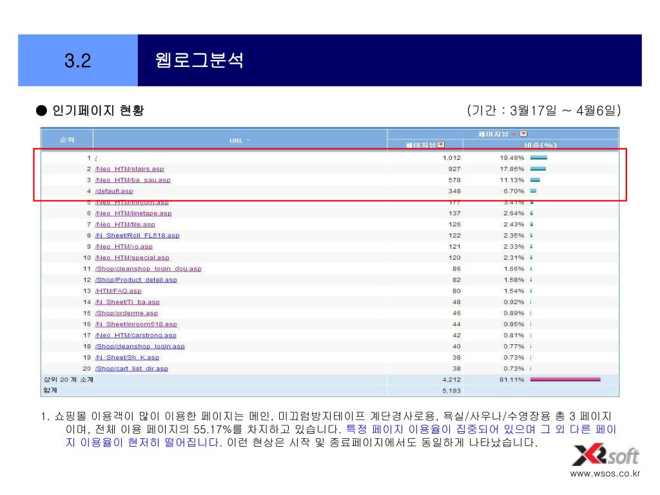Open the /Shop/cleanshop_login_dou.asp link
This screenshot has height=495, width=660.
coord(148,269)
